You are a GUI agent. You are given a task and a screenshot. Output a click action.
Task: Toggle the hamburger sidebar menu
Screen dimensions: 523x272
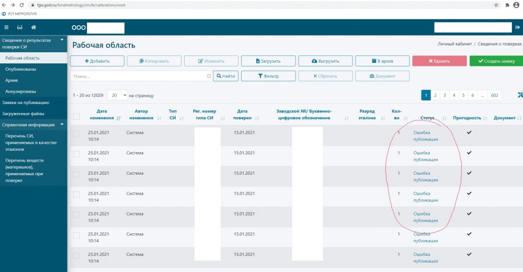point(6,27)
